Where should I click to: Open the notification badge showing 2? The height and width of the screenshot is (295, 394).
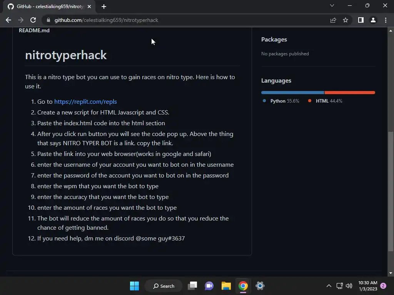pos(384,286)
